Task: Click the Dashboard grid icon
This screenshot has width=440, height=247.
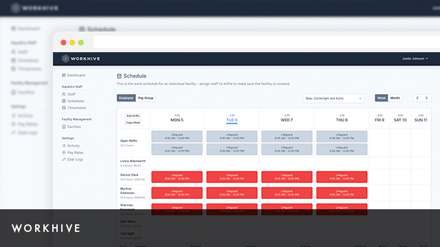Action: pos(64,75)
